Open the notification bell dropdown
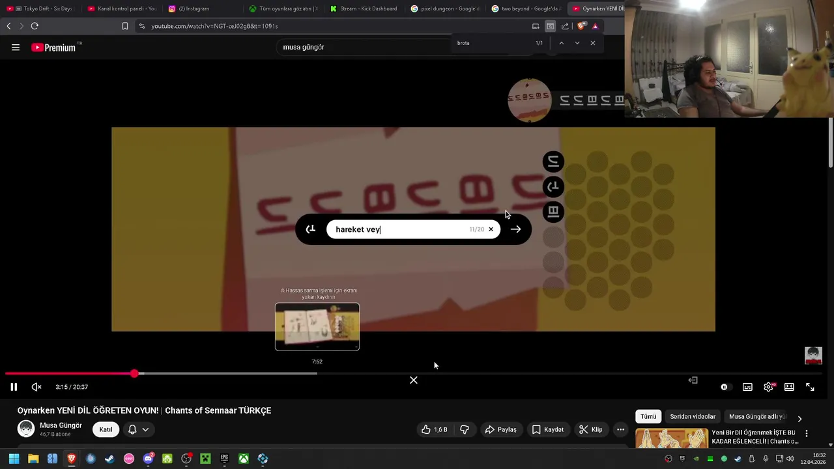 pyautogui.click(x=138, y=429)
